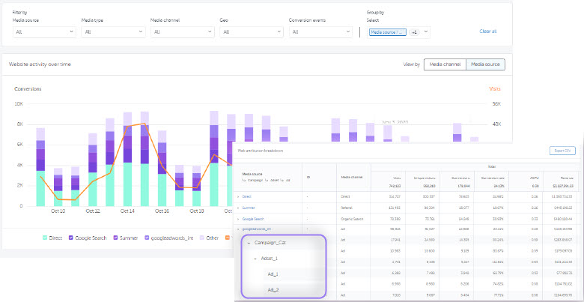Open the Media source filter dropdown
The height and width of the screenshot is (302, 584).
pyautogui.click(x=44, y=32)
